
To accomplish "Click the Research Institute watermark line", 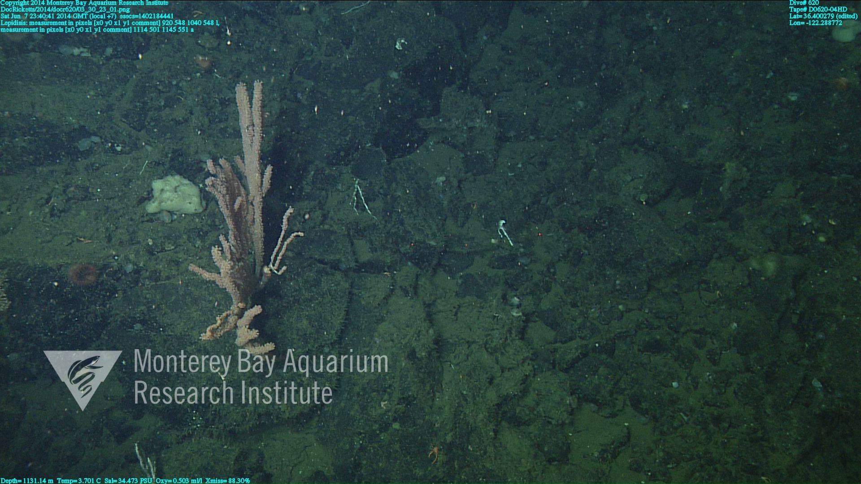I will point(233,393).
